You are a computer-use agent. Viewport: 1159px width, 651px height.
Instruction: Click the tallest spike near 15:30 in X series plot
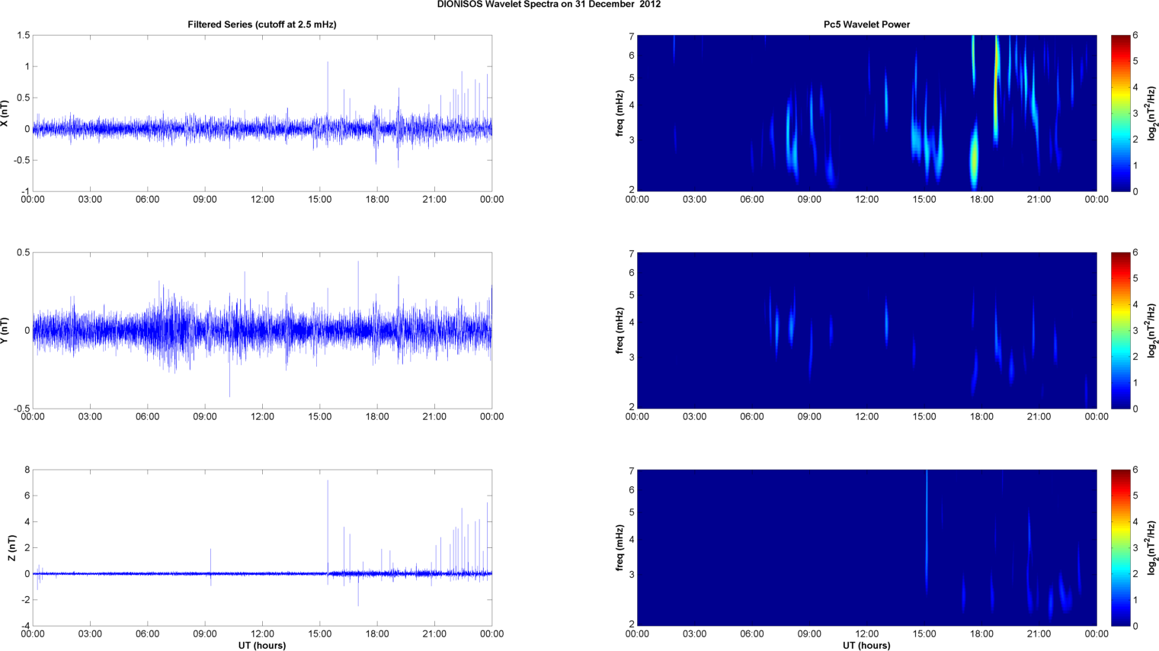click(x=328, y=95)
